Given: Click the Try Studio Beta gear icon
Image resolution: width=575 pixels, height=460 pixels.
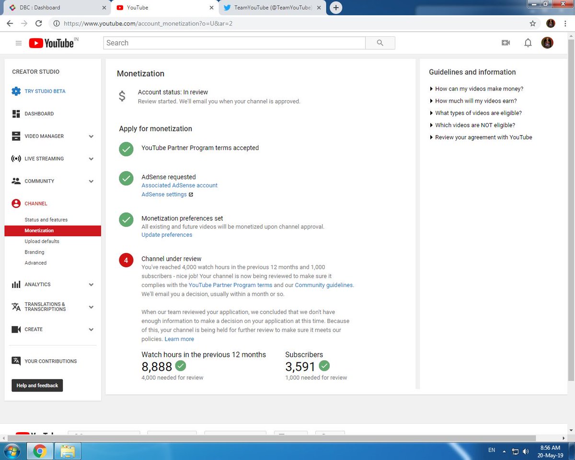Looking at the screenshot, I should [16, 91].
